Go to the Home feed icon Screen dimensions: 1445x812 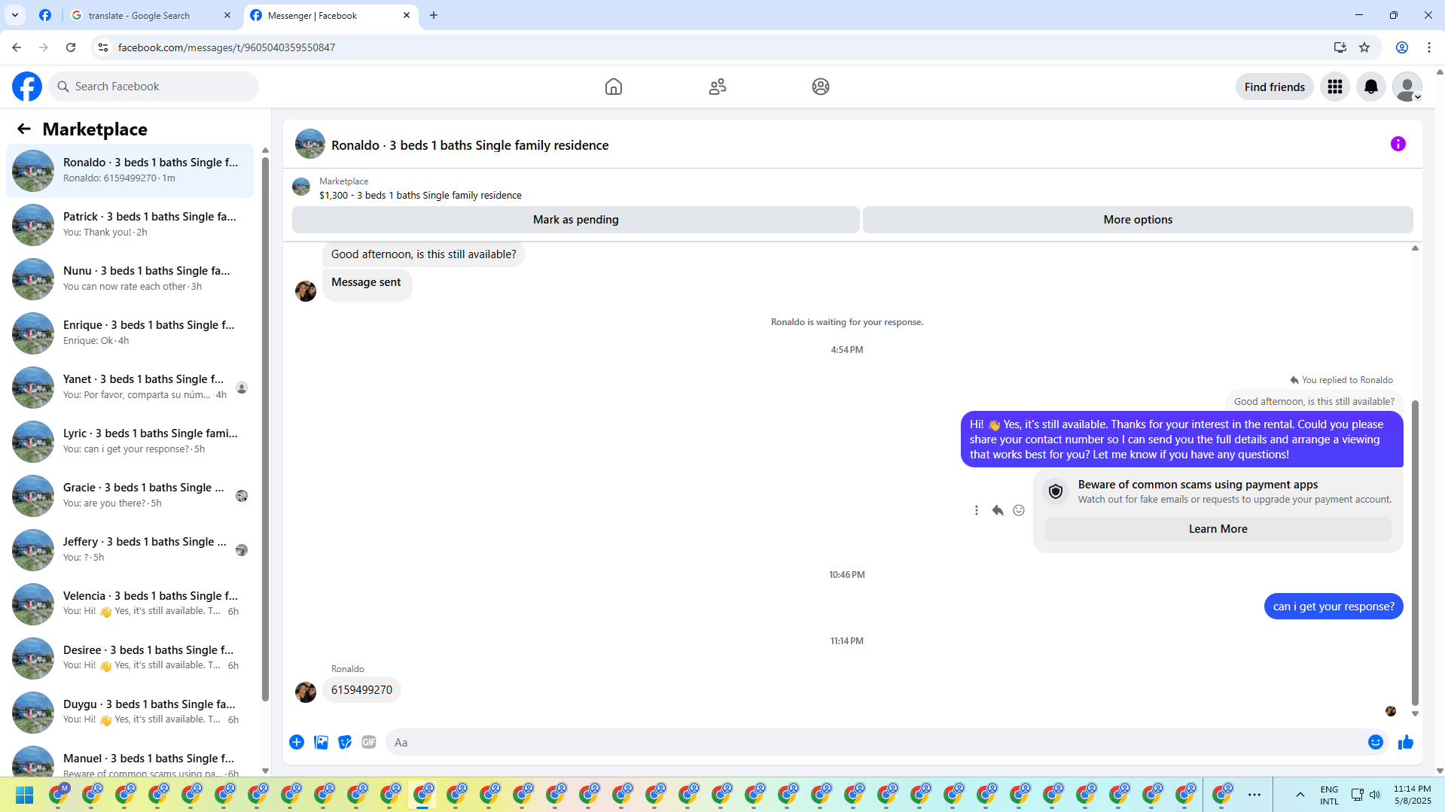pyautogui.click(x=614, y=87)
